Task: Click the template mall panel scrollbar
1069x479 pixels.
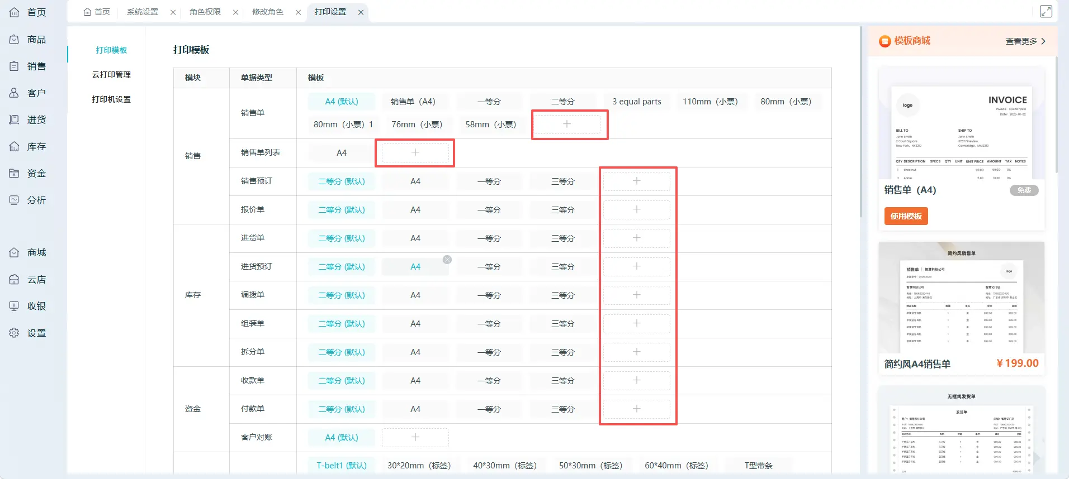Action: point(1056,114)
